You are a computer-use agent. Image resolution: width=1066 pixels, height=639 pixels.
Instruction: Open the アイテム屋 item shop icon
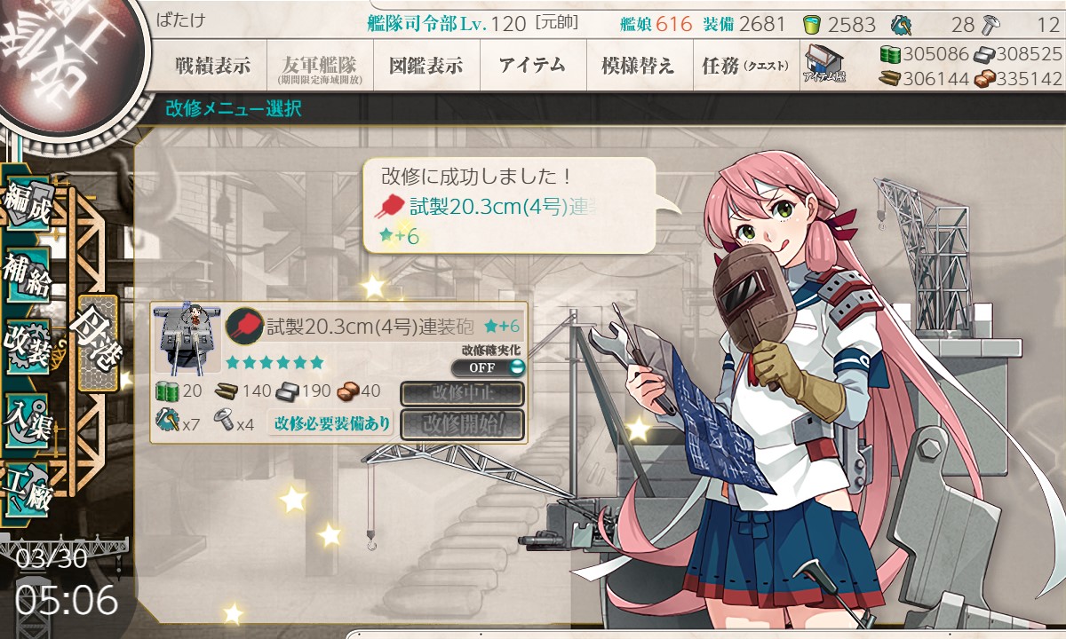point(823,63)
